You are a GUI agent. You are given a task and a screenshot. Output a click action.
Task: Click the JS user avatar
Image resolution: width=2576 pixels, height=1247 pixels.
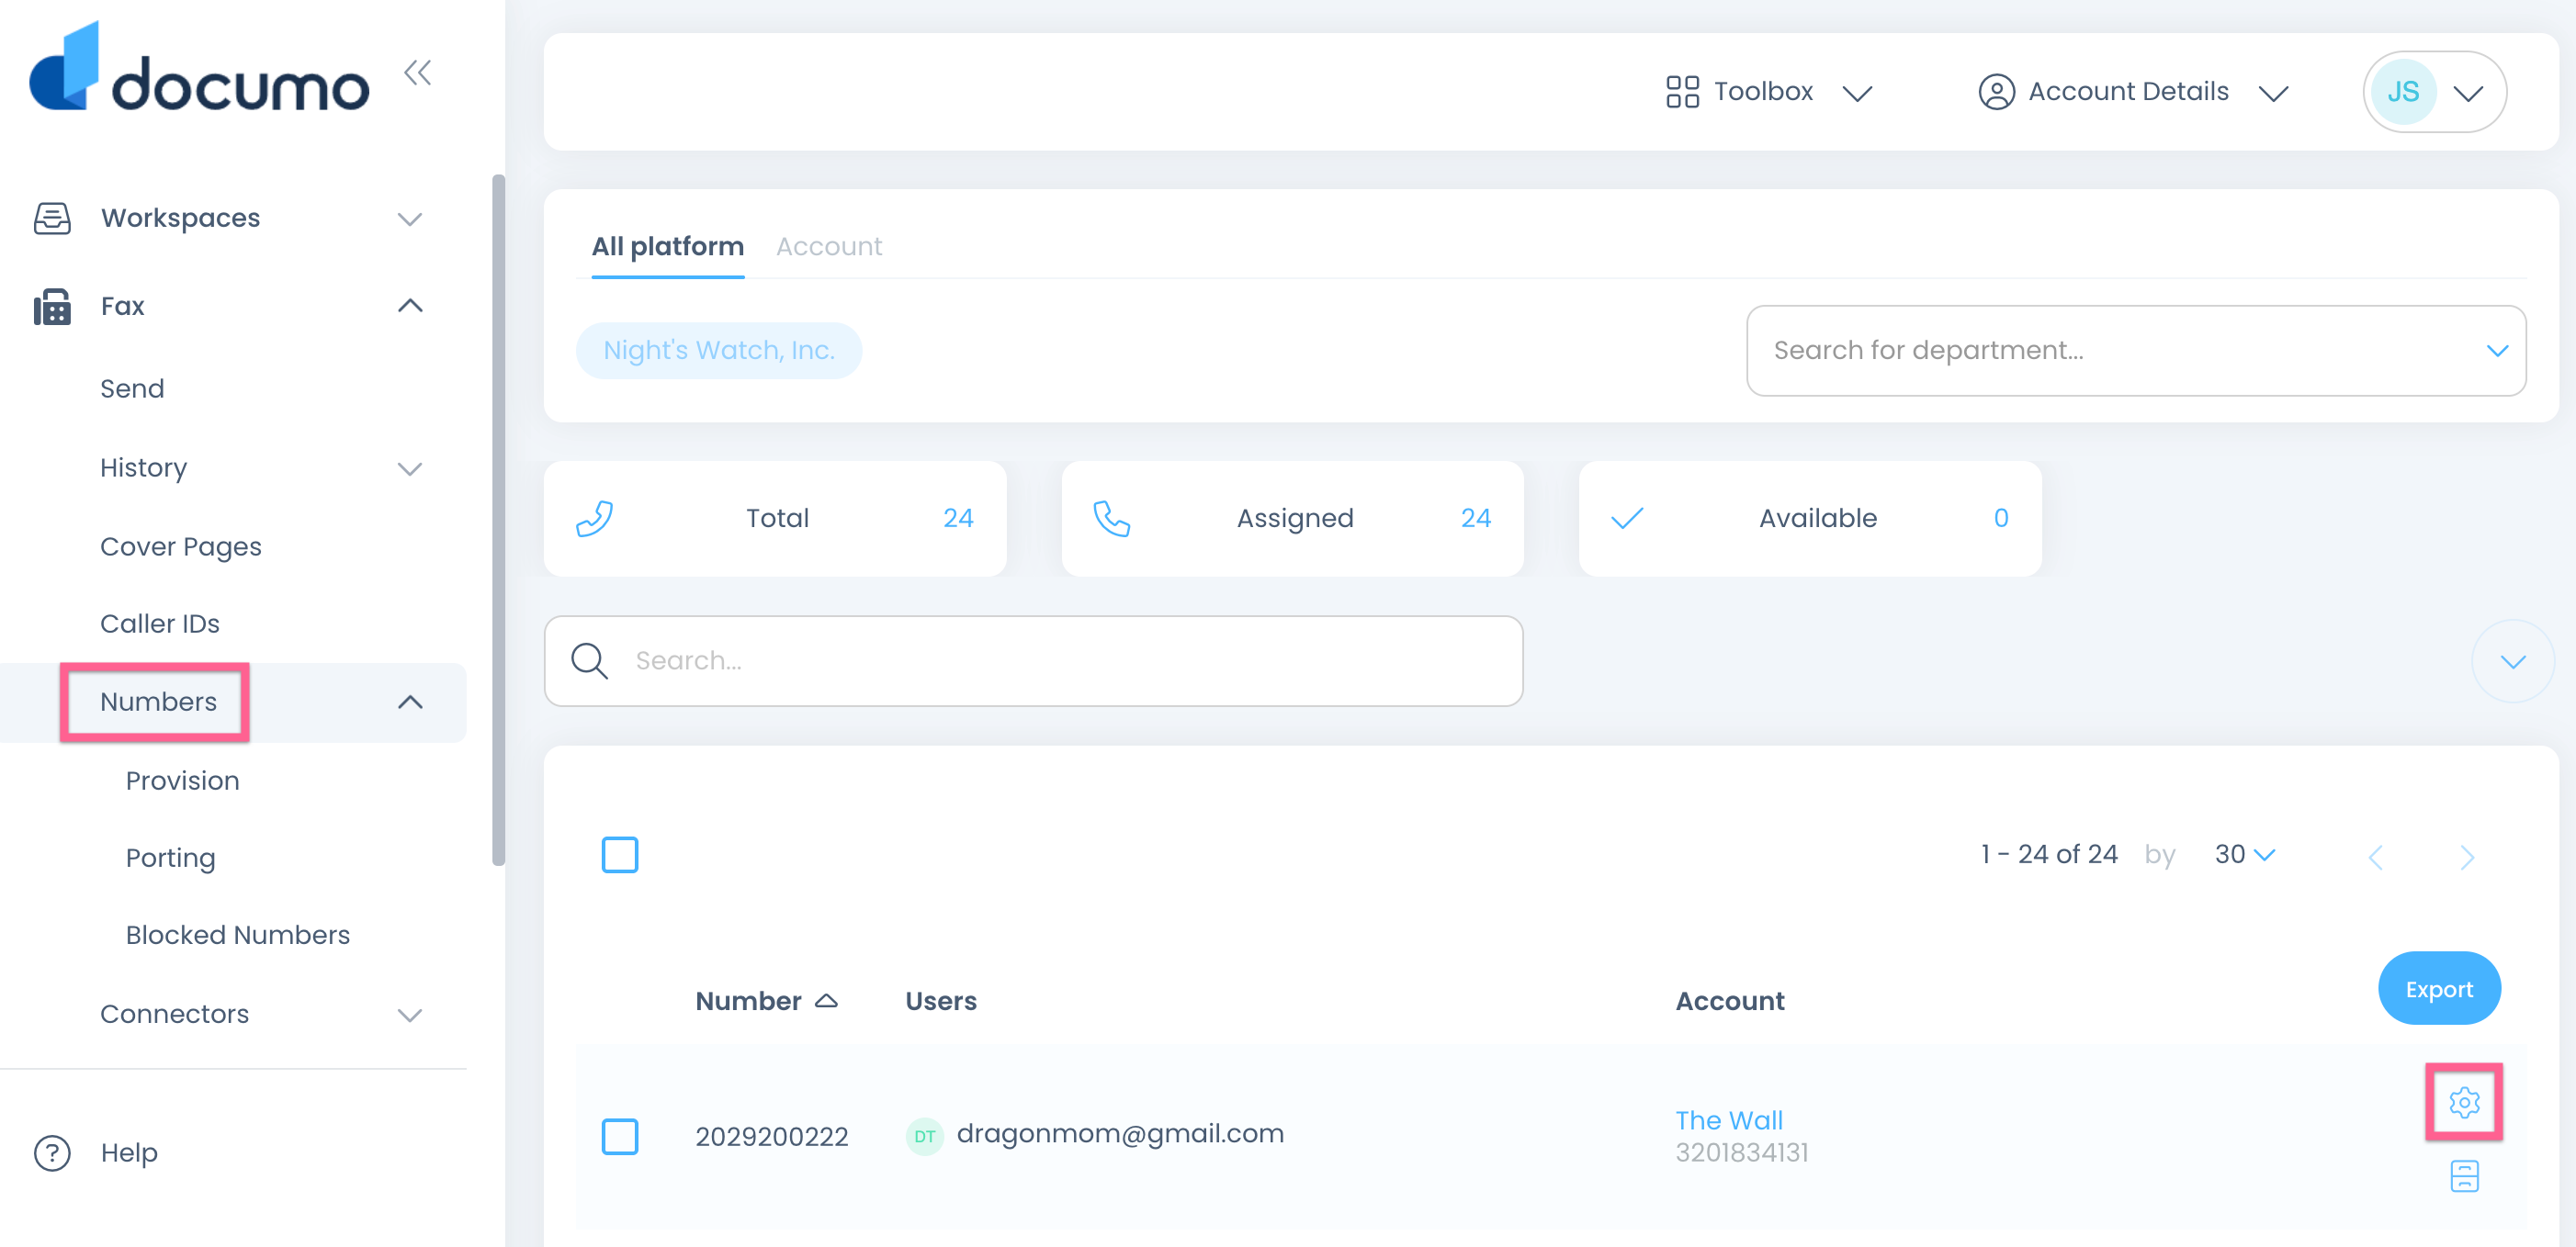(2403, 92)
